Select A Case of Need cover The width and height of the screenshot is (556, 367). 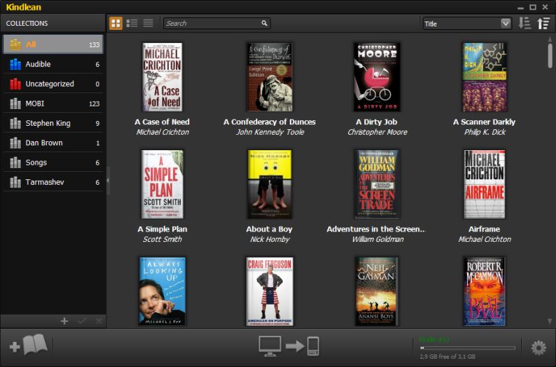pyautogui.click(x=162, y=77)
